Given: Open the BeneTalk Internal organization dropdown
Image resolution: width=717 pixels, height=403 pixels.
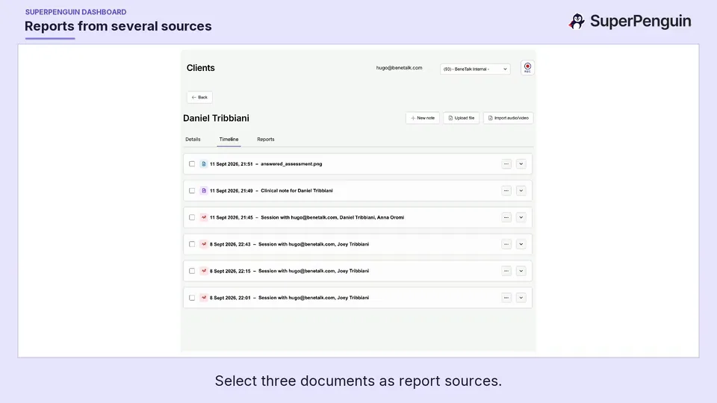Looking at the screenshot, I should 475,69.
